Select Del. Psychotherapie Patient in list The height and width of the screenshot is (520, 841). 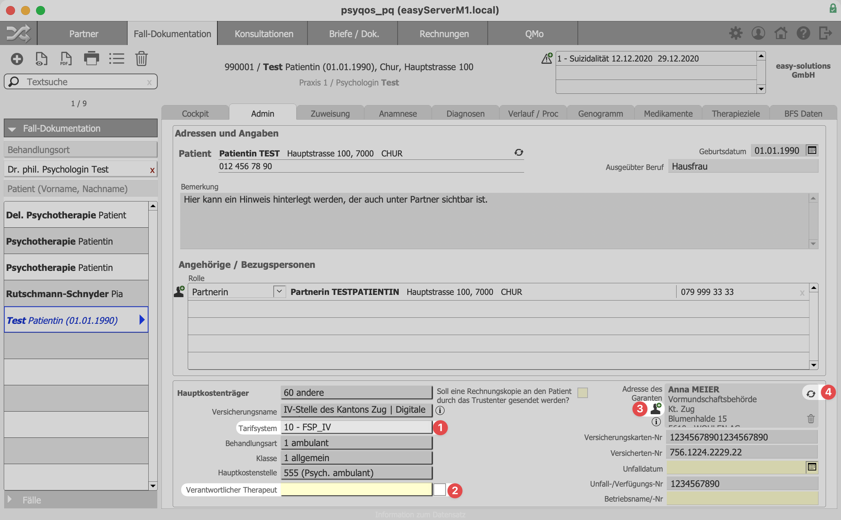click(x=76, y=215)
